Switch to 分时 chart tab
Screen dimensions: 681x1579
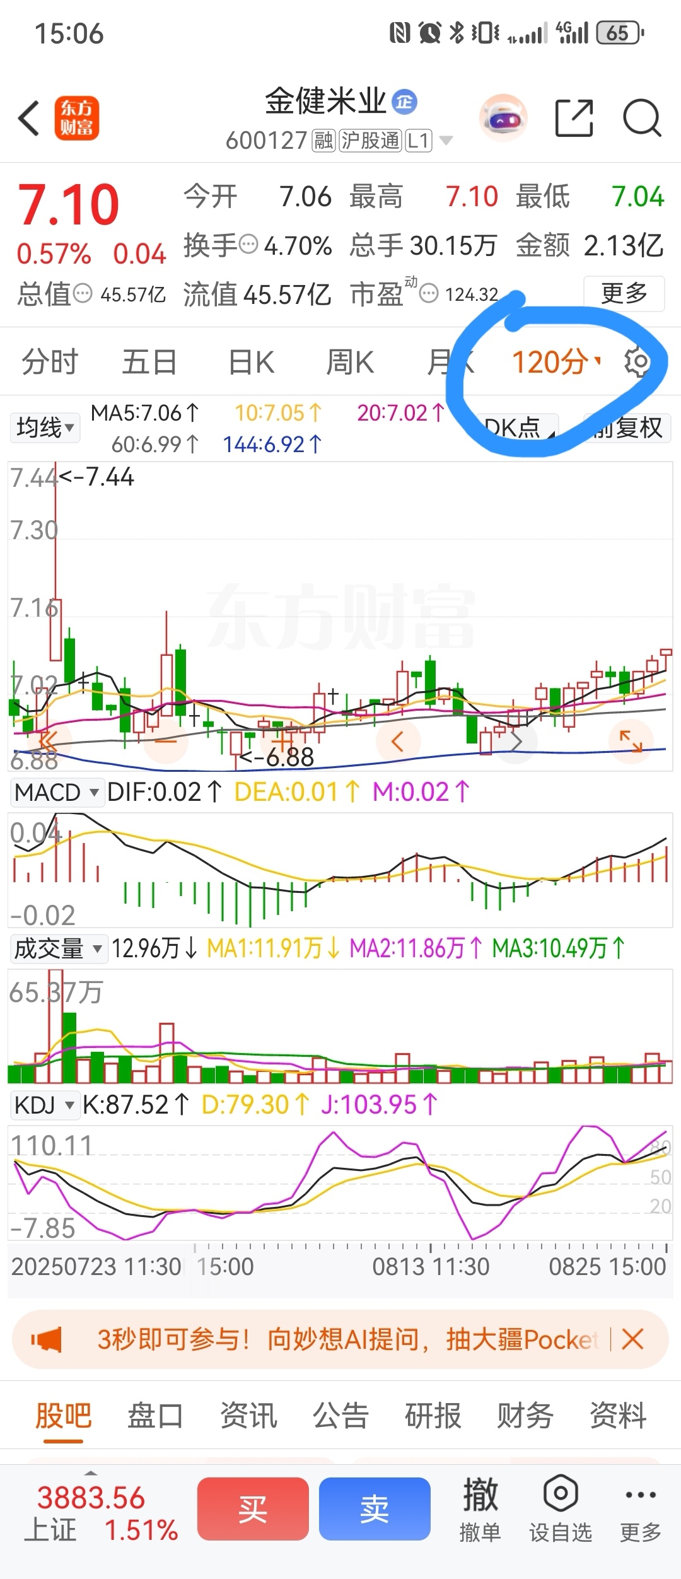point(50,363)
